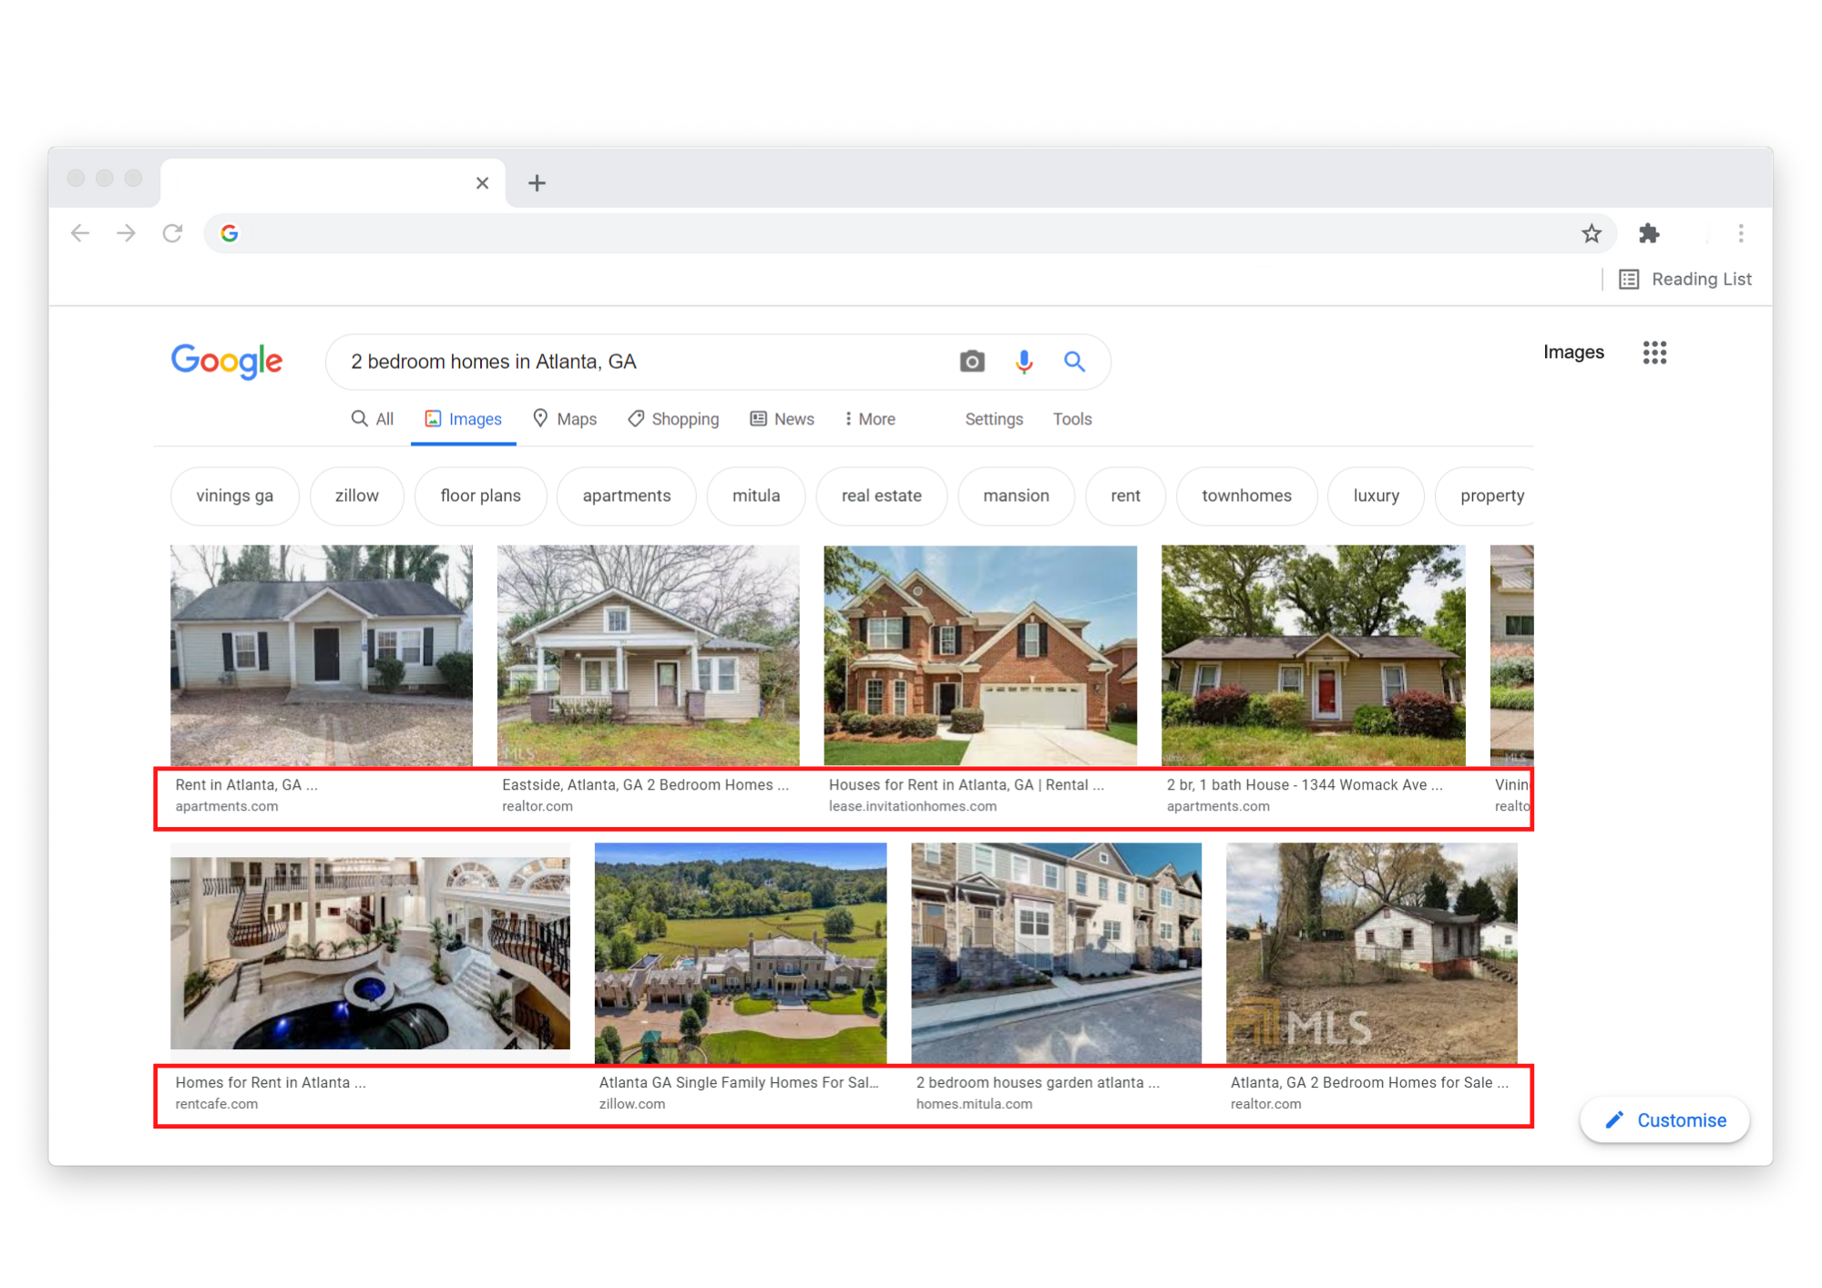
Task: Open 'Houses for Rent in Atlanta, GA | Rental' caption
Action: (x=967, y=784)
